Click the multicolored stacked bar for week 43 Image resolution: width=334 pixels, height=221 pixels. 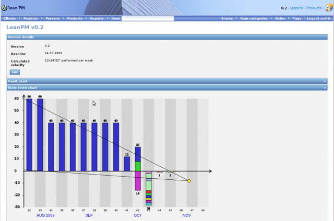[x=149, y=188]
